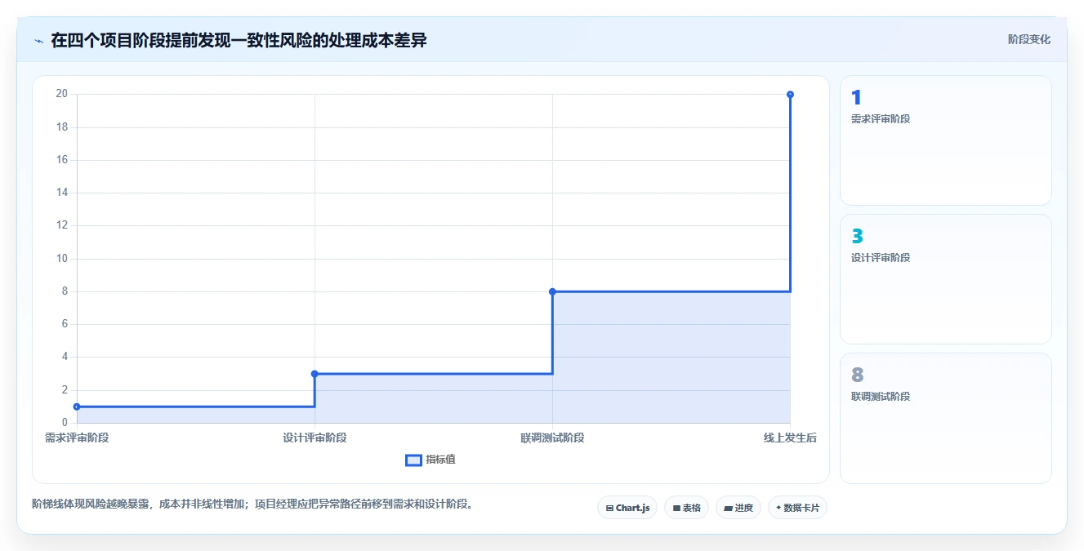This screenshot has width=1084, height=551.
Task: Click the 数据卡片 tag
Action: [797, 508]
